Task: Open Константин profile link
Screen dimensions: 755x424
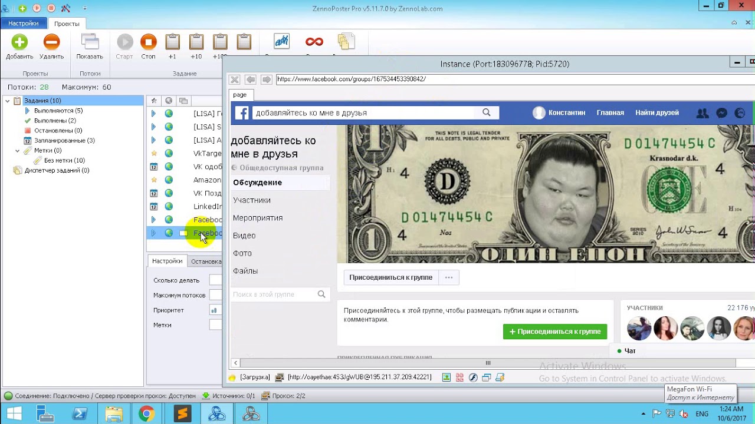Action: 559,113
